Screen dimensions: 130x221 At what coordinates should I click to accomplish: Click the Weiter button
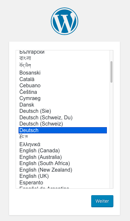click(x=102, y=201)
